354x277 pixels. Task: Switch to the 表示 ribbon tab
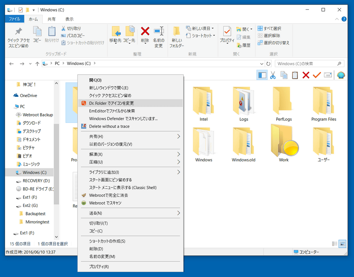[69, 19]
